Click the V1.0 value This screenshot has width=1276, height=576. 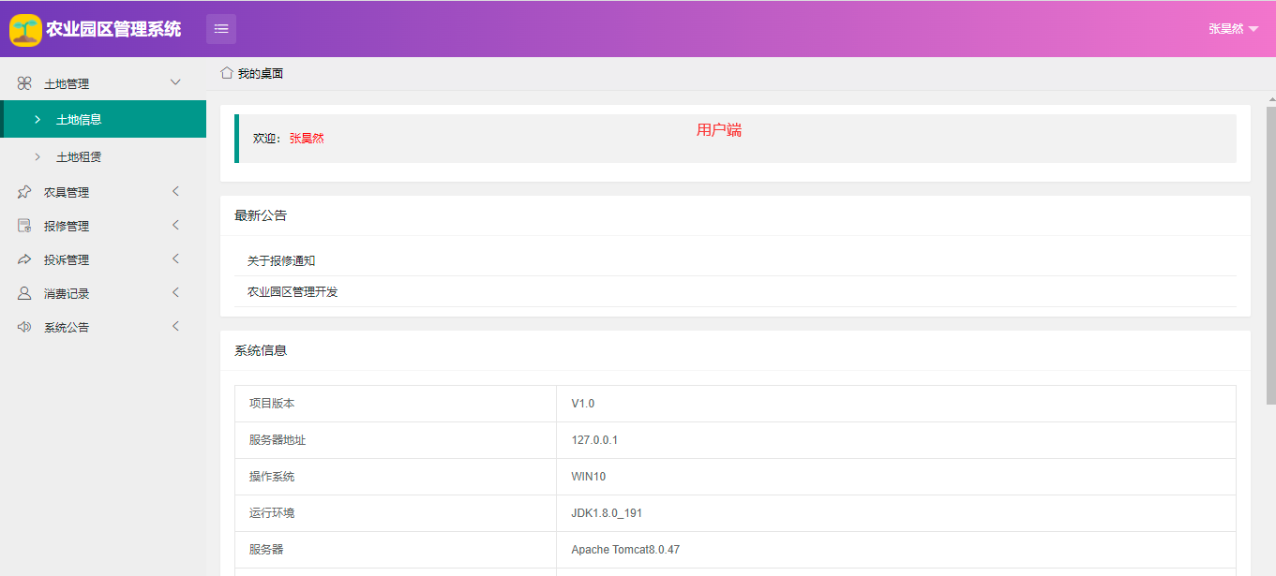pos(583,404)
